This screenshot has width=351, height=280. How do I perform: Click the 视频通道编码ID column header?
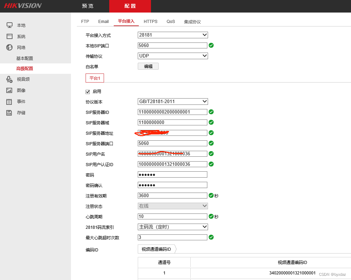click(292, 262)
